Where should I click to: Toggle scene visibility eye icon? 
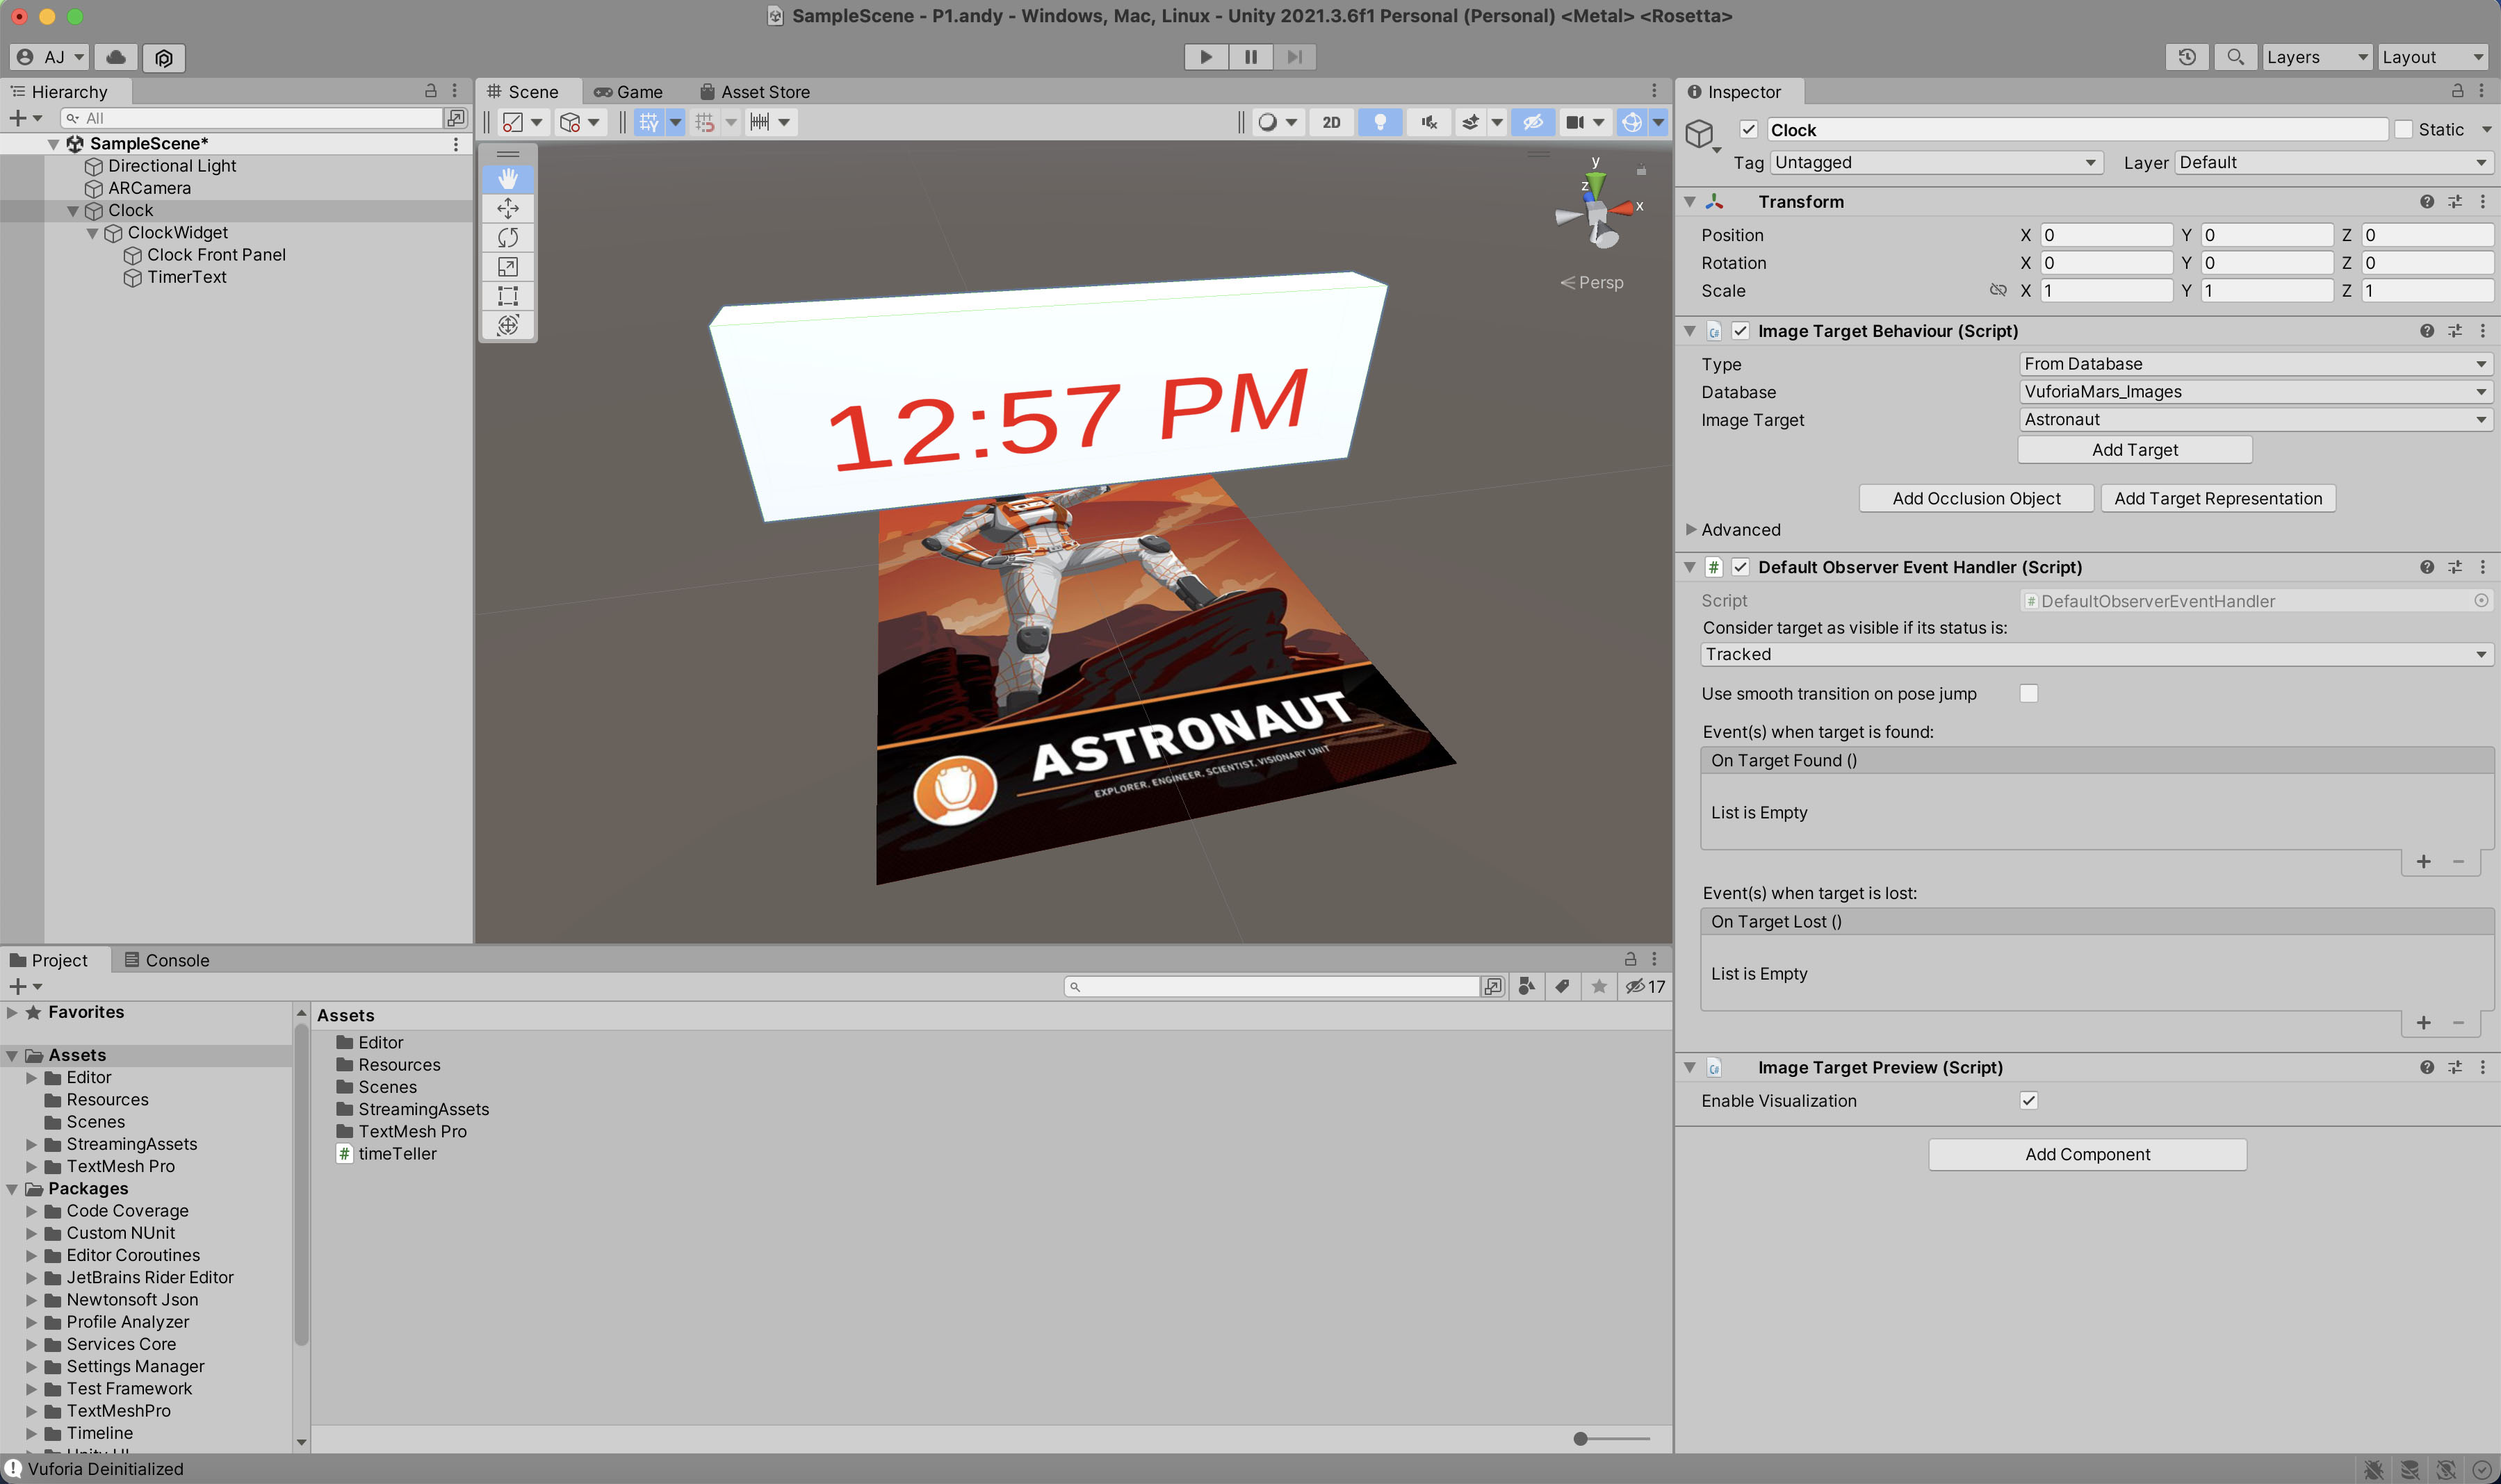[1533, 122]
